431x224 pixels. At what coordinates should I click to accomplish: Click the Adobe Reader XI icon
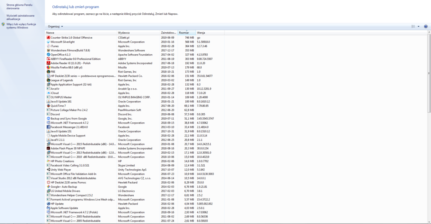click(x=48, y=63)
